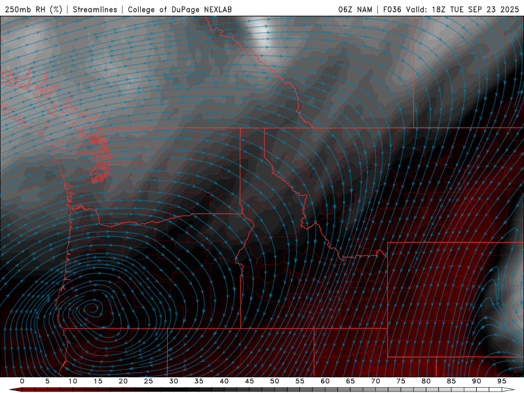Click the '20' label on the colorbar
The width and height of the screenshot is (524, 393).
pos(123,381)
